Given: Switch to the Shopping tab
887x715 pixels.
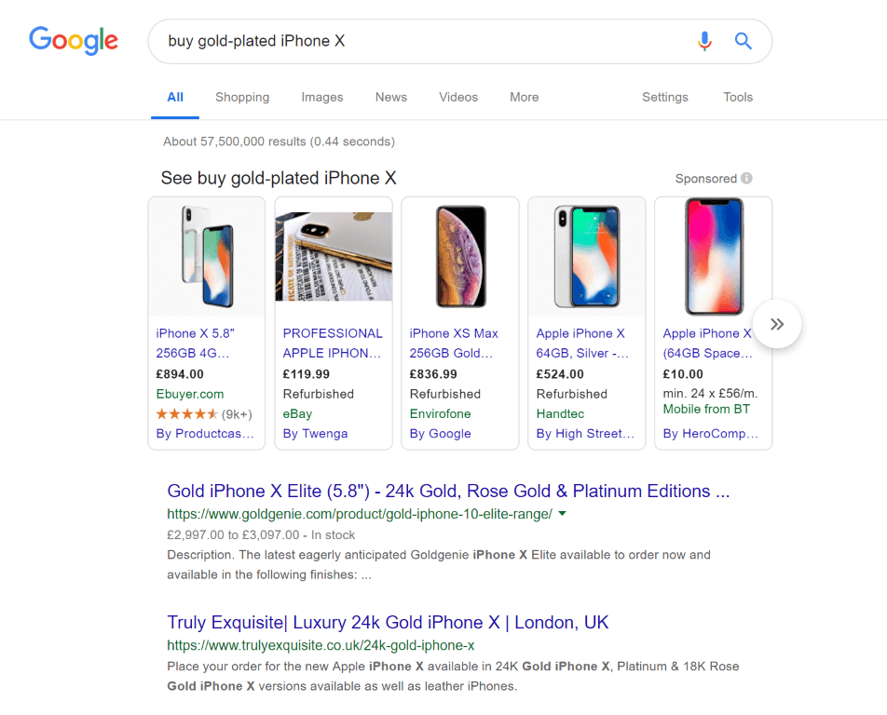Looking at the screenshot, I should tap(242, 97).
